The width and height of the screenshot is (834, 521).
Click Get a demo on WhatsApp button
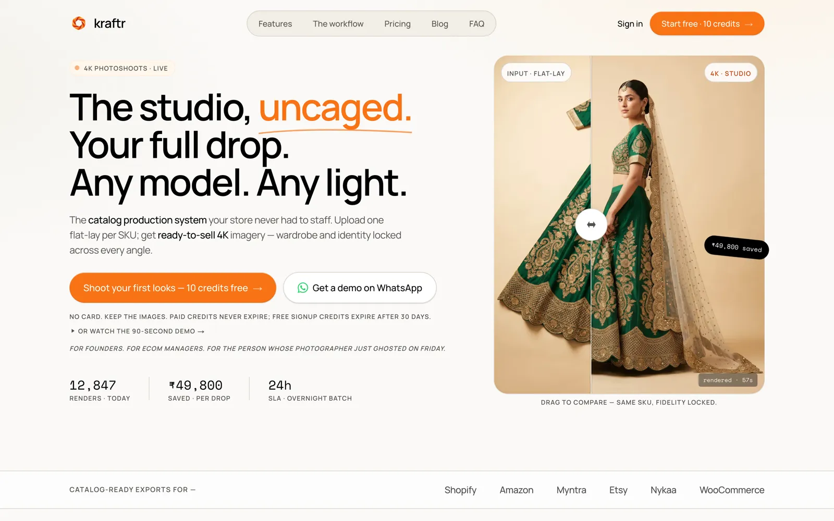pyautogui.click(x=360, y=288)
